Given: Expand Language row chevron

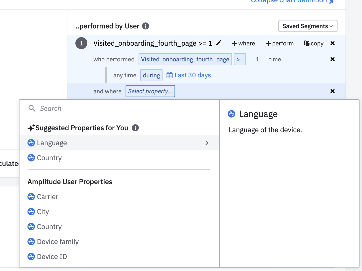Looking at the screenshot, I should pyautogui.click(x=207, y=143).
